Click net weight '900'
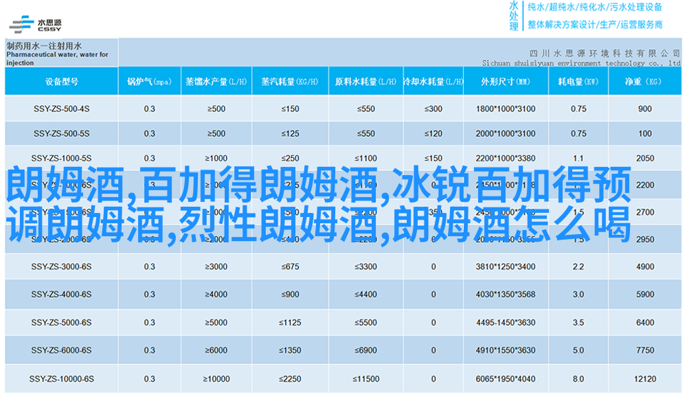The image size is (687, 399). (645, 109)
